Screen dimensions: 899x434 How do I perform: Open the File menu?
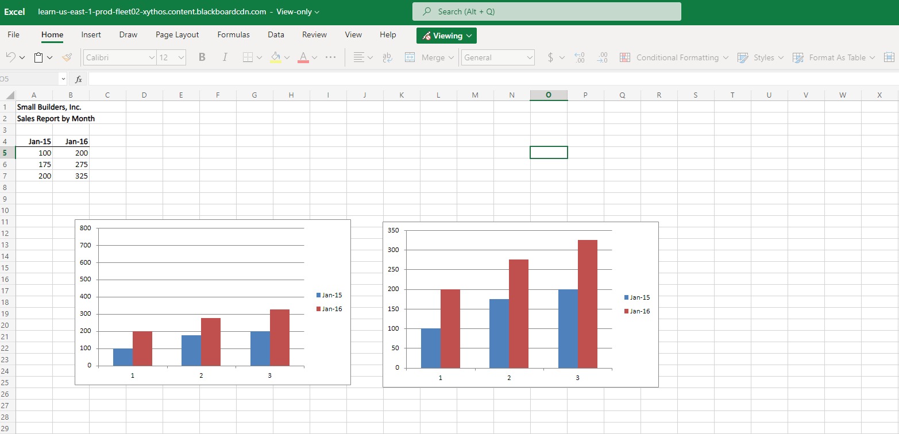pos(13,34)
